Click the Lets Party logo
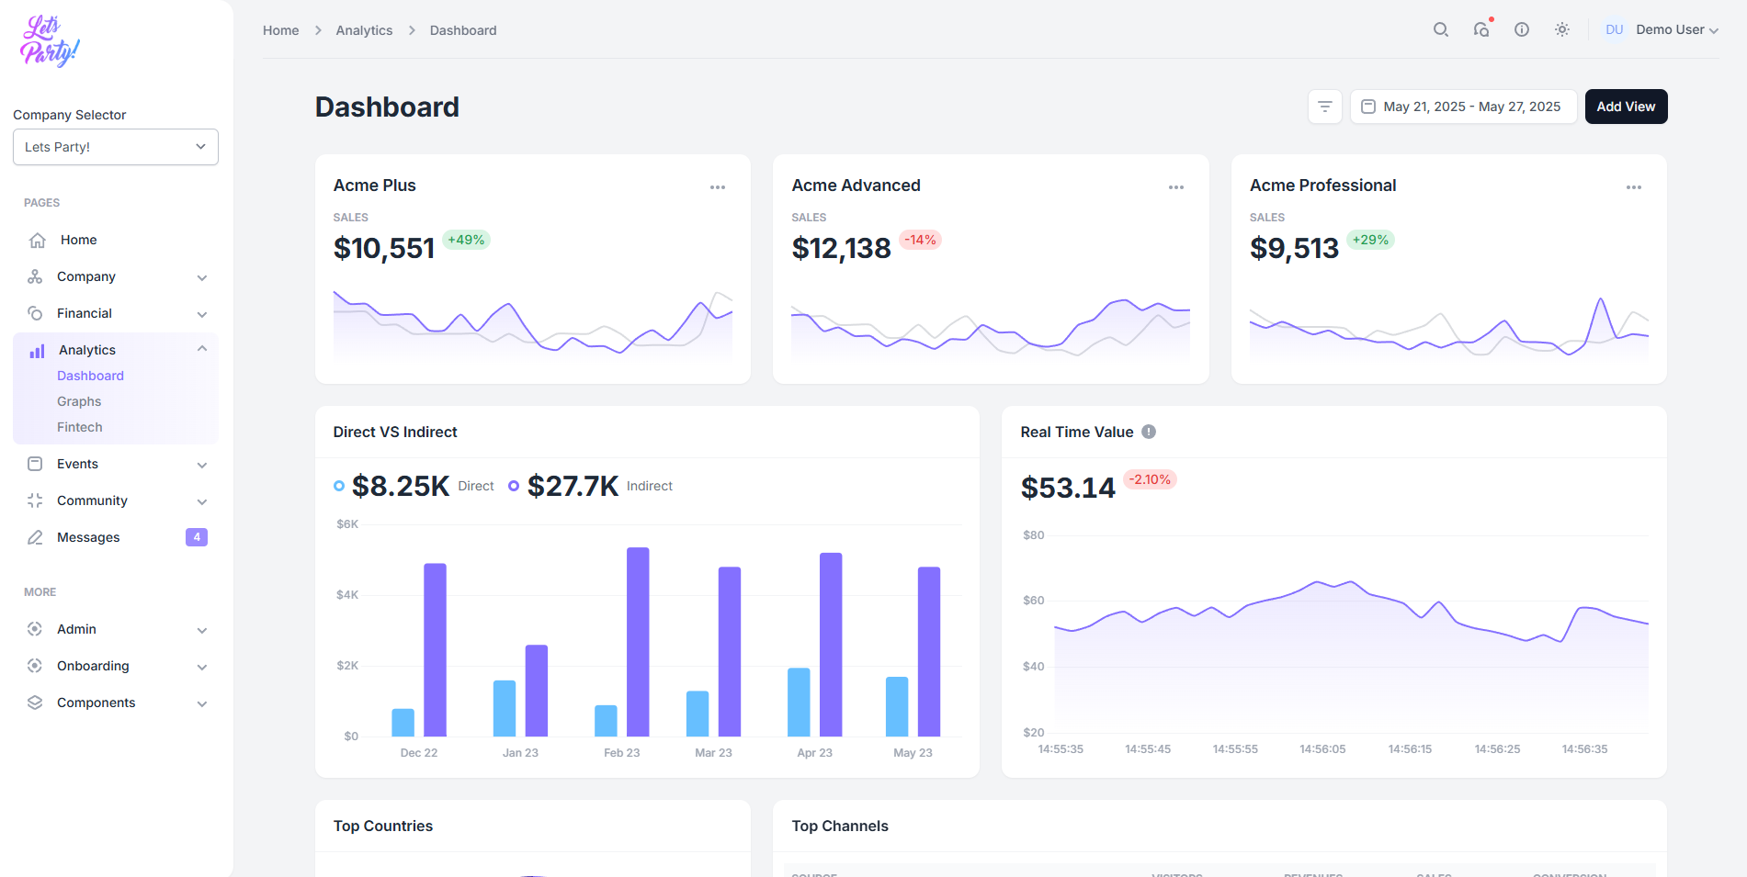Screen dimensions: 1747x877 50,41
